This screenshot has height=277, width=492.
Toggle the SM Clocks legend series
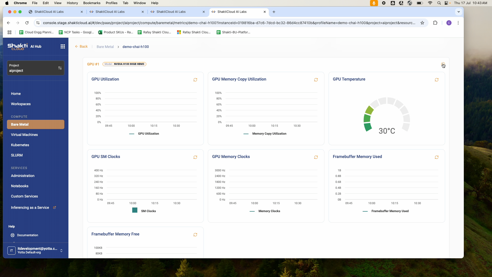pos(144,211)
